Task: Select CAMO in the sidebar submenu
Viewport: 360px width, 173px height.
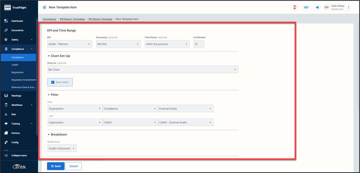Action: click(15, 65)
